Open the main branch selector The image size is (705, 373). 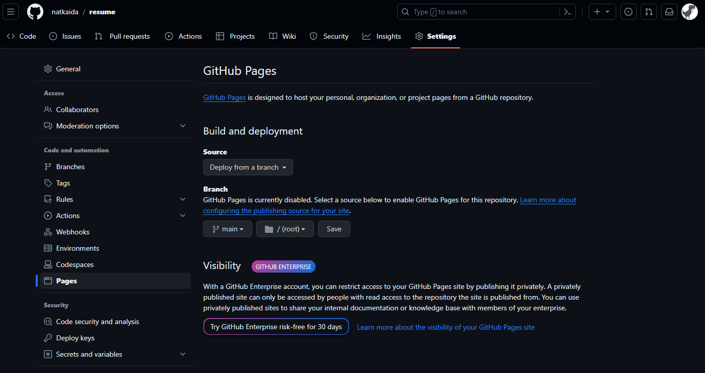click(x=228, y=229)
